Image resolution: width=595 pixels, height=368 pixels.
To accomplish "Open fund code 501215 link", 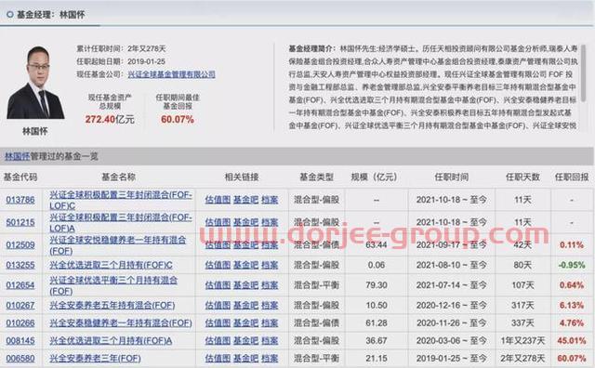I will [x=20, y=222].
